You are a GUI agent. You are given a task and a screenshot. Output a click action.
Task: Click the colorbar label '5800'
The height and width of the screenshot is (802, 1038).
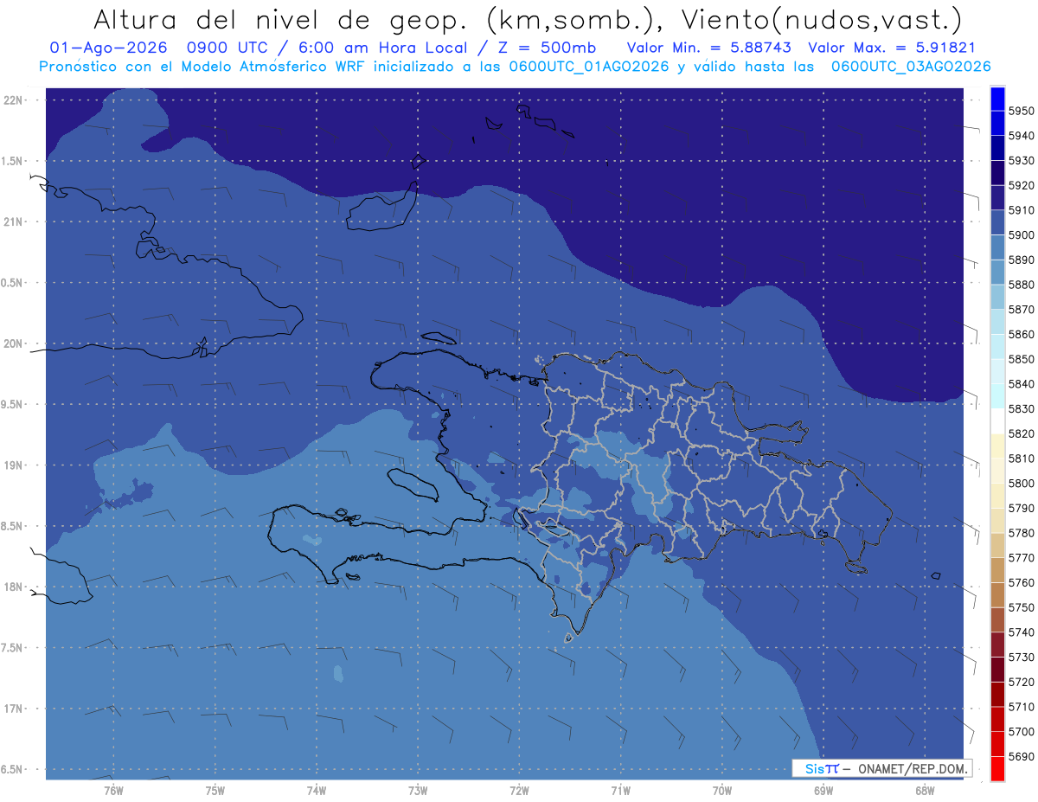click(x=1021, y=484)
